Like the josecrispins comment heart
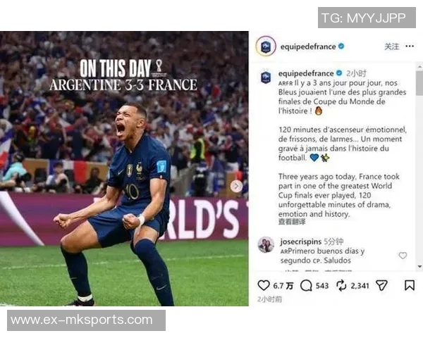The image size is (423, 338). pyautogui.click(x=403, y=255)
